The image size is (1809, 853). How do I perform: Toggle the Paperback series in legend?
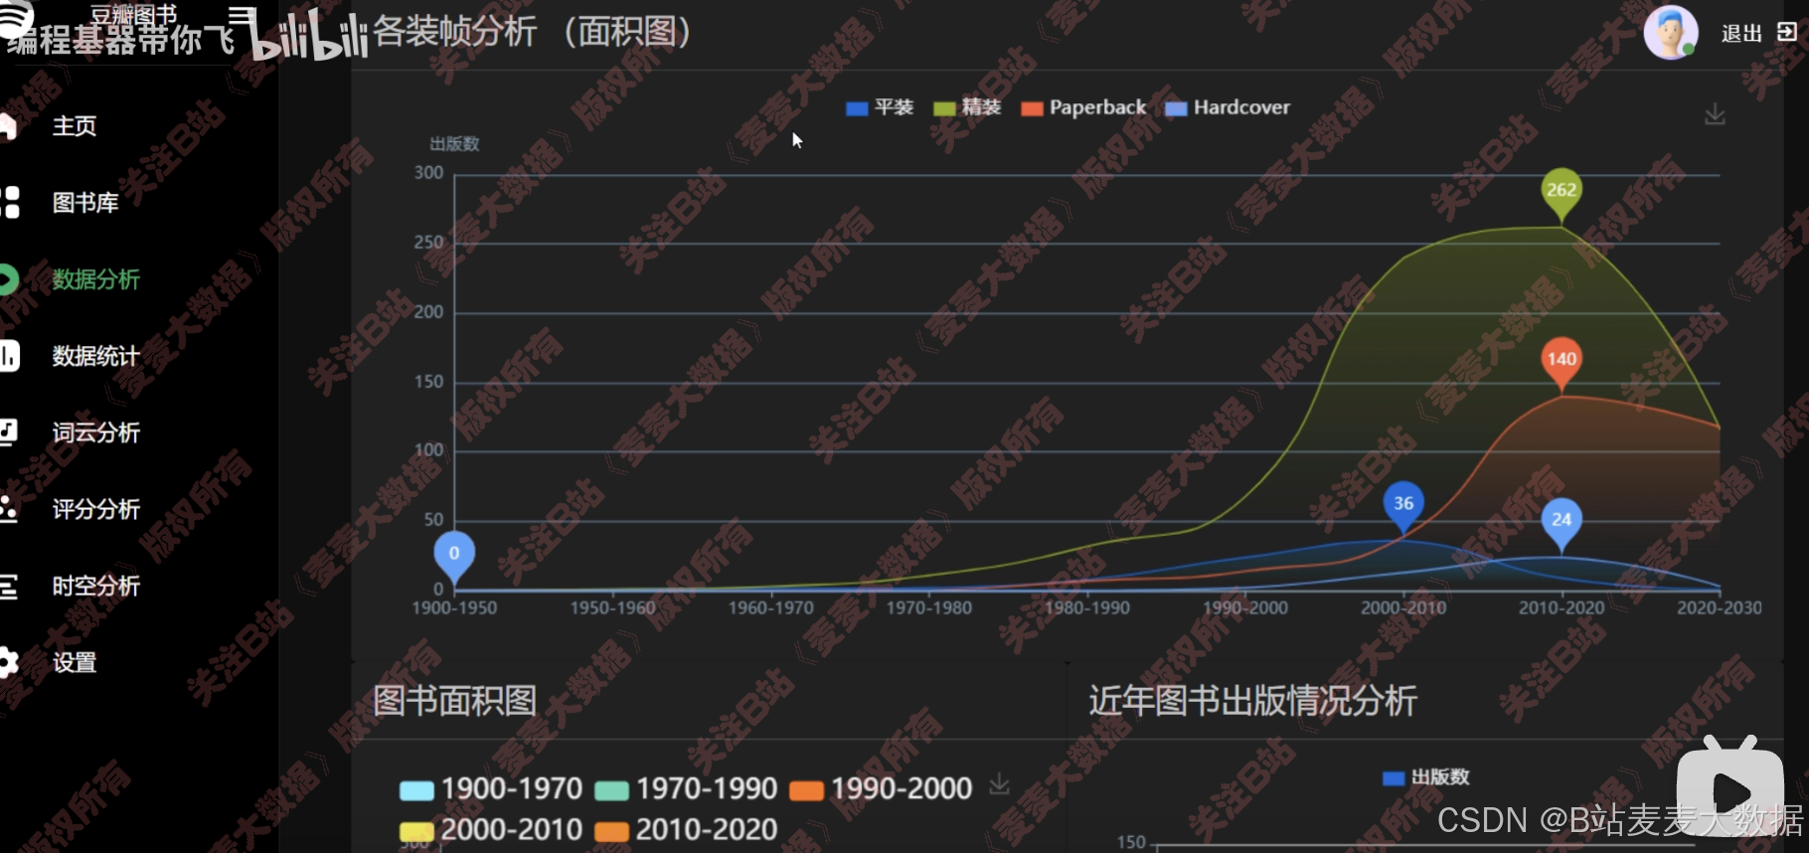click(1083, 107)
